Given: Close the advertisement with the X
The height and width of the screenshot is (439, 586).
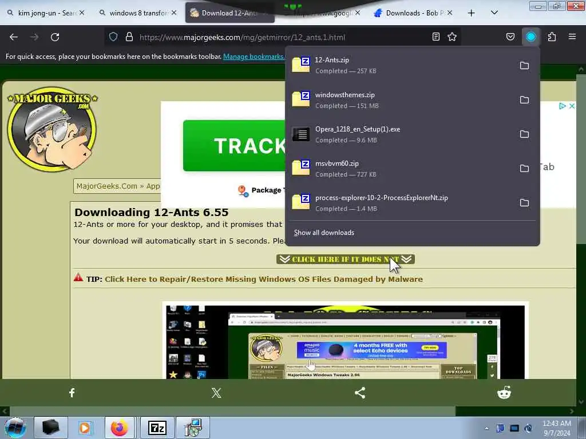Looking at the screenshot, I should [572, 106].
